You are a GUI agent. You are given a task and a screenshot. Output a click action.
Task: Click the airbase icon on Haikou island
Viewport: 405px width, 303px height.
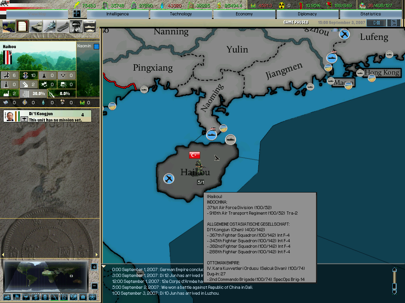(169, 178)
